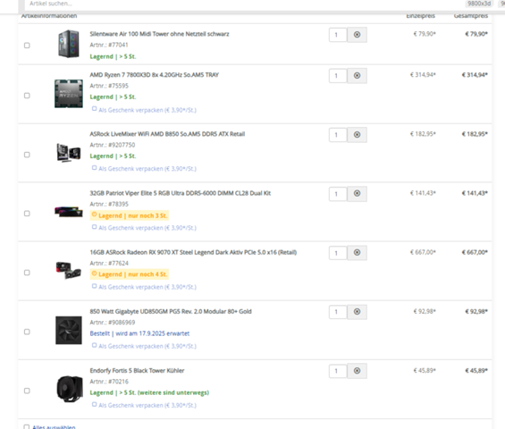
Task: Remove the Endorfy Fortis 5 cooler
Action: 357,371
